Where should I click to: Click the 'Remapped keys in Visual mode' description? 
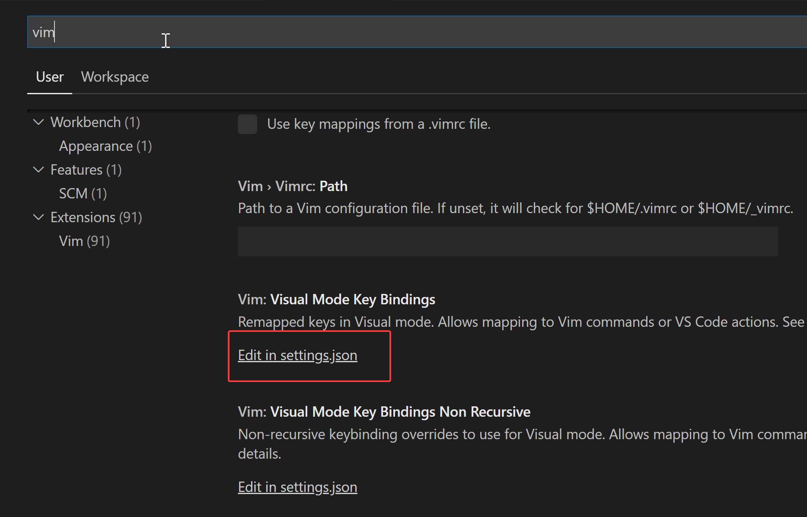coord(521,322)
